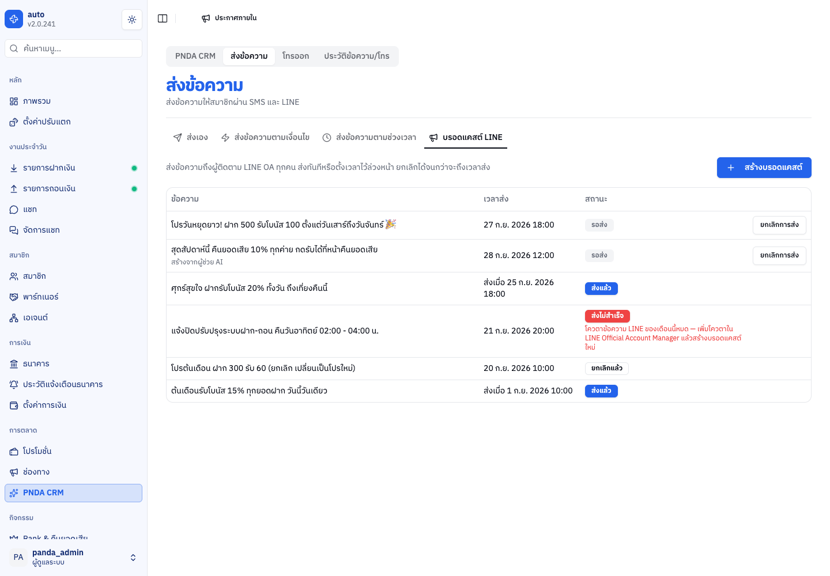Switch to ประวัติข้อความ/โทร tab
830x576 pixels.
click(x=357, y=56)
